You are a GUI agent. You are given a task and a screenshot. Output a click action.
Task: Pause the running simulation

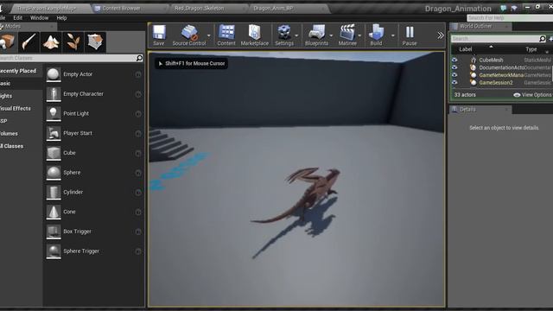click(x=410, y=35)
